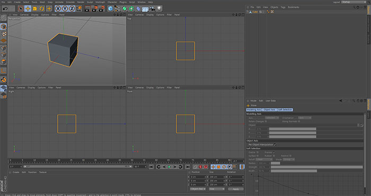Go to end of animation button
The height and width of the screenshot is (196, 371).
pos(188,167)
